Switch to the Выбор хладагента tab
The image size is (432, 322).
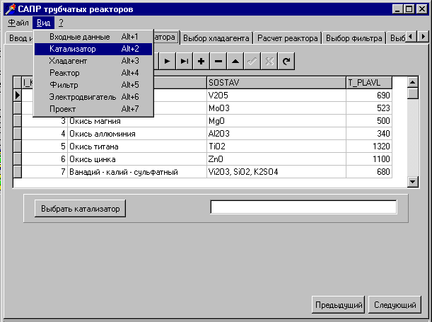tap(216, 38)
